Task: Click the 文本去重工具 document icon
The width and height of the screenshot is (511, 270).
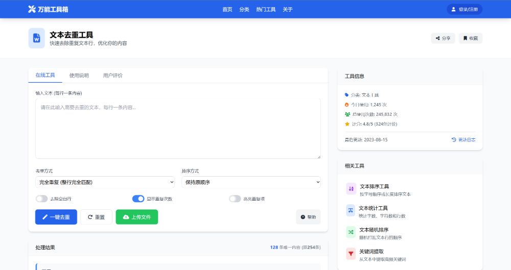Action: click(36, 38)
